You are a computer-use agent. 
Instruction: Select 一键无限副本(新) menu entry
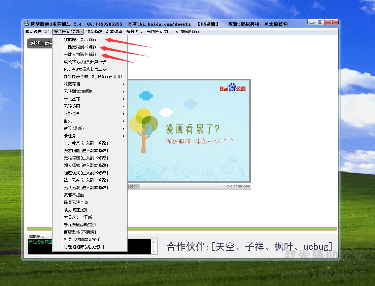coord(90,47)
